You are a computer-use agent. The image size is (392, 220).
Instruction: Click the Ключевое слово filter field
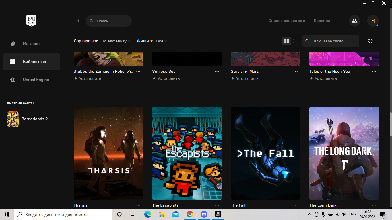(x=331, y=41)
